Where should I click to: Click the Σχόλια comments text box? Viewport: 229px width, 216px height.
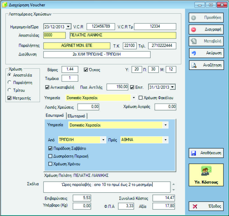(107, 187)
